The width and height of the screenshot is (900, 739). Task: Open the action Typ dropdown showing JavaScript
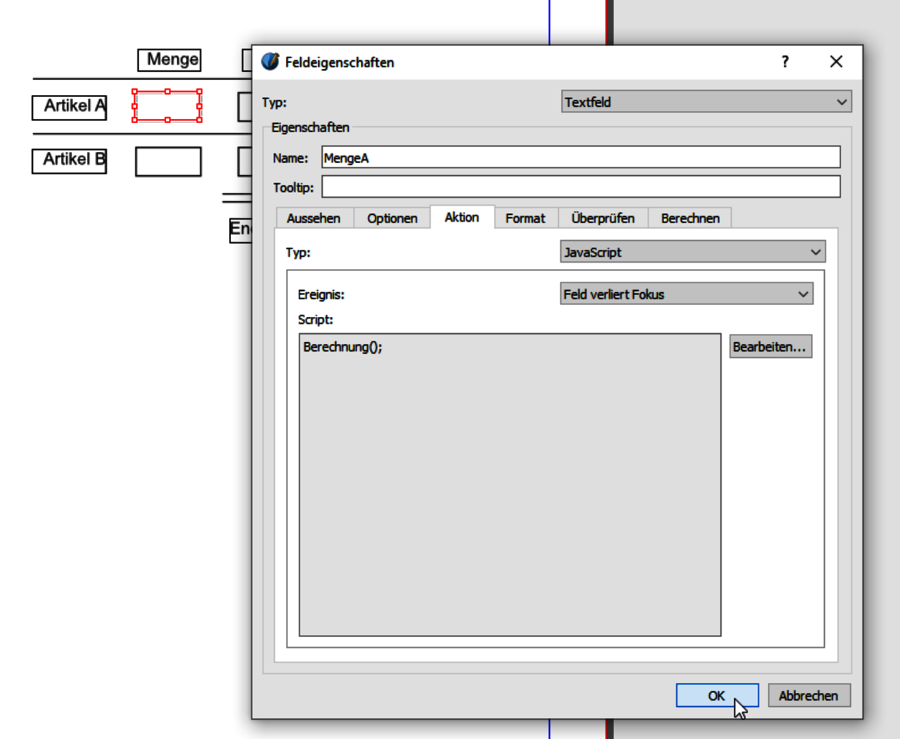point(692,252)
